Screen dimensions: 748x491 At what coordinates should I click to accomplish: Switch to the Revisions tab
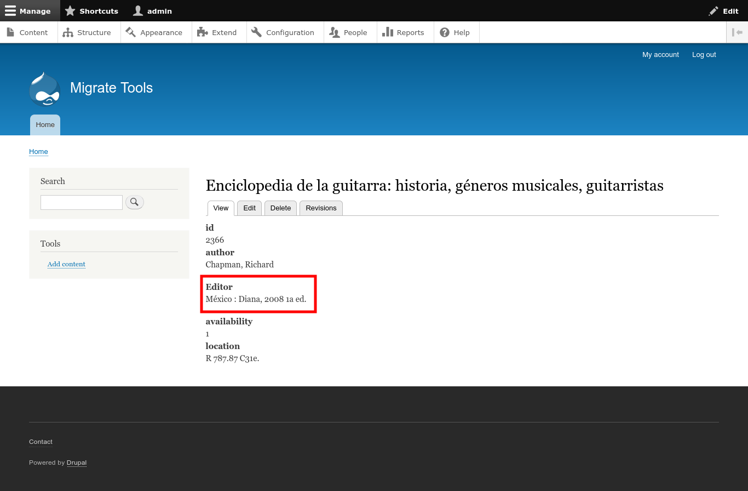pyautogui.click(x=321, y=208)
